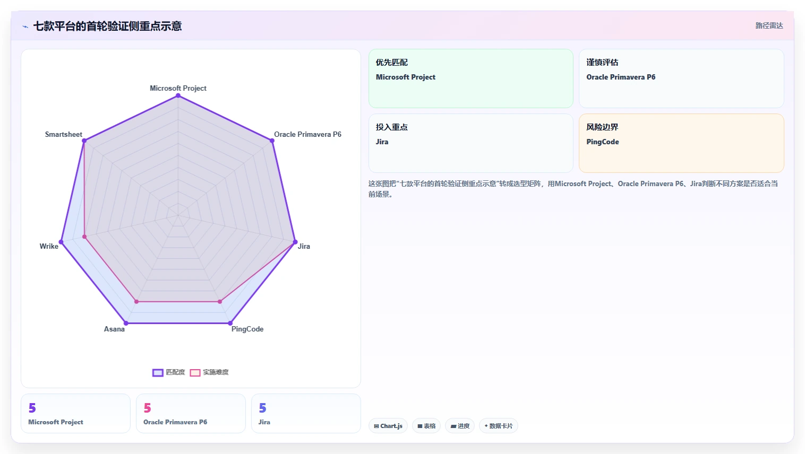Click the pink PingCode difficulty data point

tap(220, 302)
